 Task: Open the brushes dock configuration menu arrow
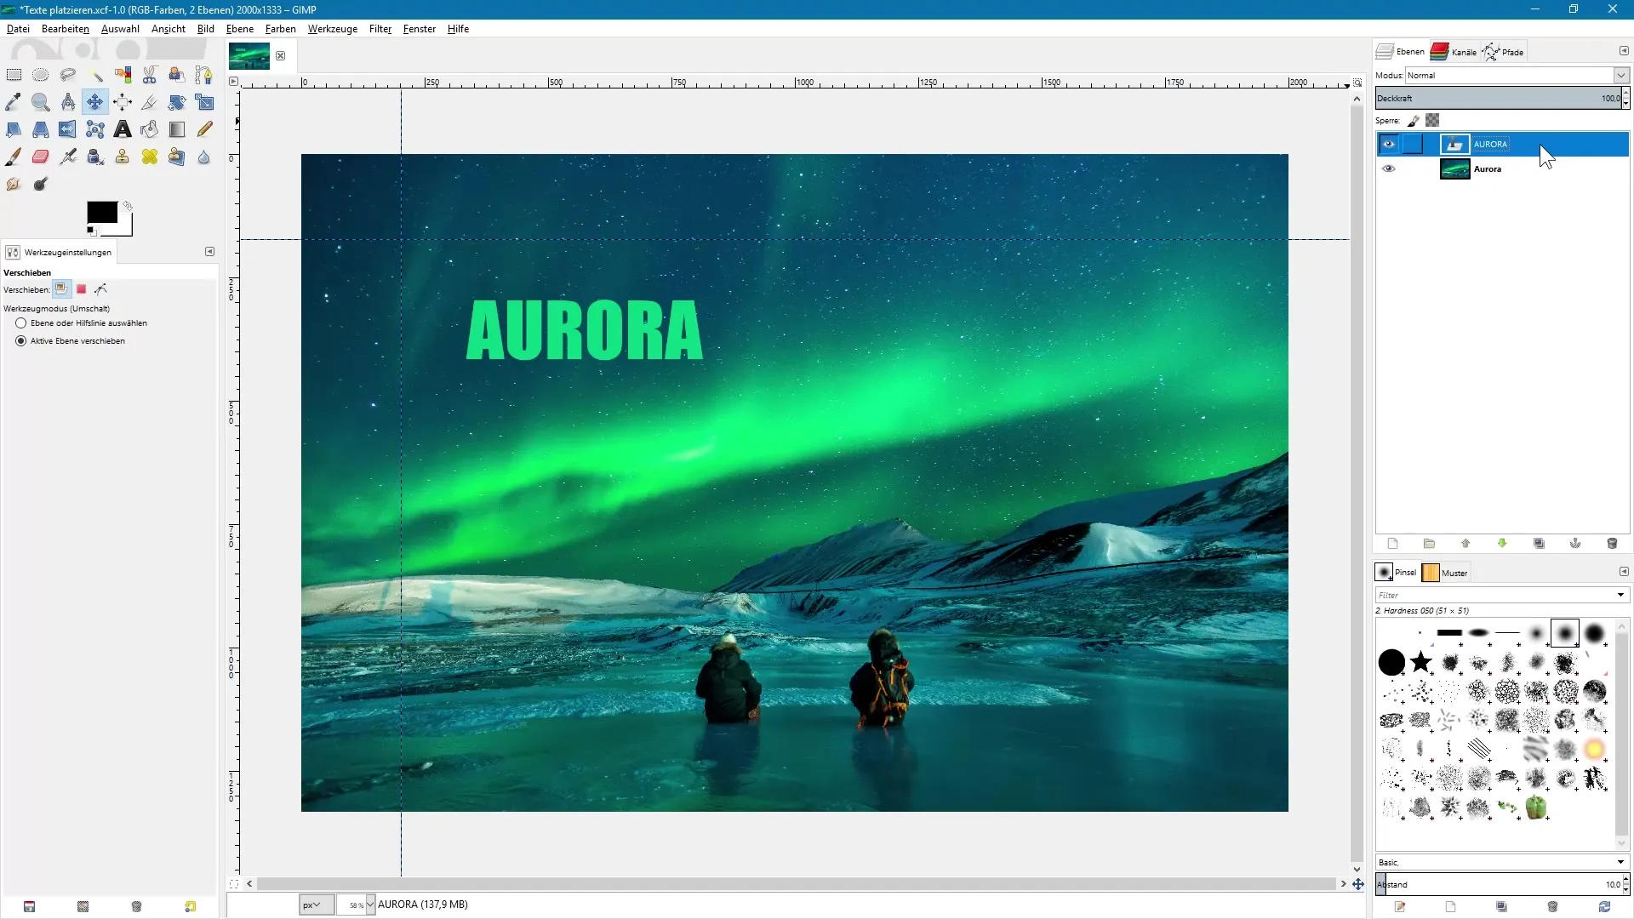click(1624, 572)
